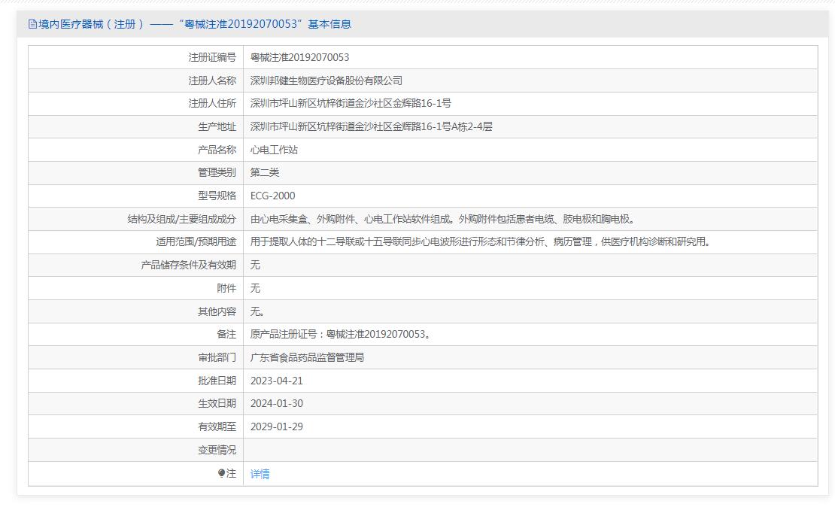Select the product name 心电工作站
The height and width of the screenshot is (516, 835).
tap(274, 150)
